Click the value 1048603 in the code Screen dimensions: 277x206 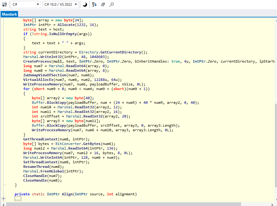[x=97, y=57]
